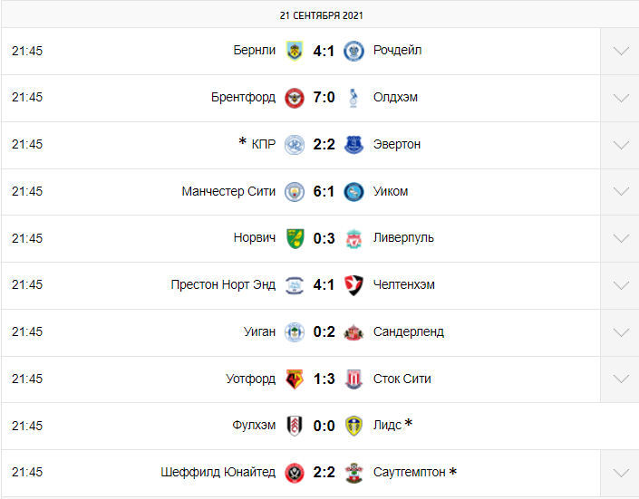Expand the Шеффилд Юнайтед vs Саутгемптон row
This screenshot has height=499, width=639.
pyautogui.click(x=621, y=473)
